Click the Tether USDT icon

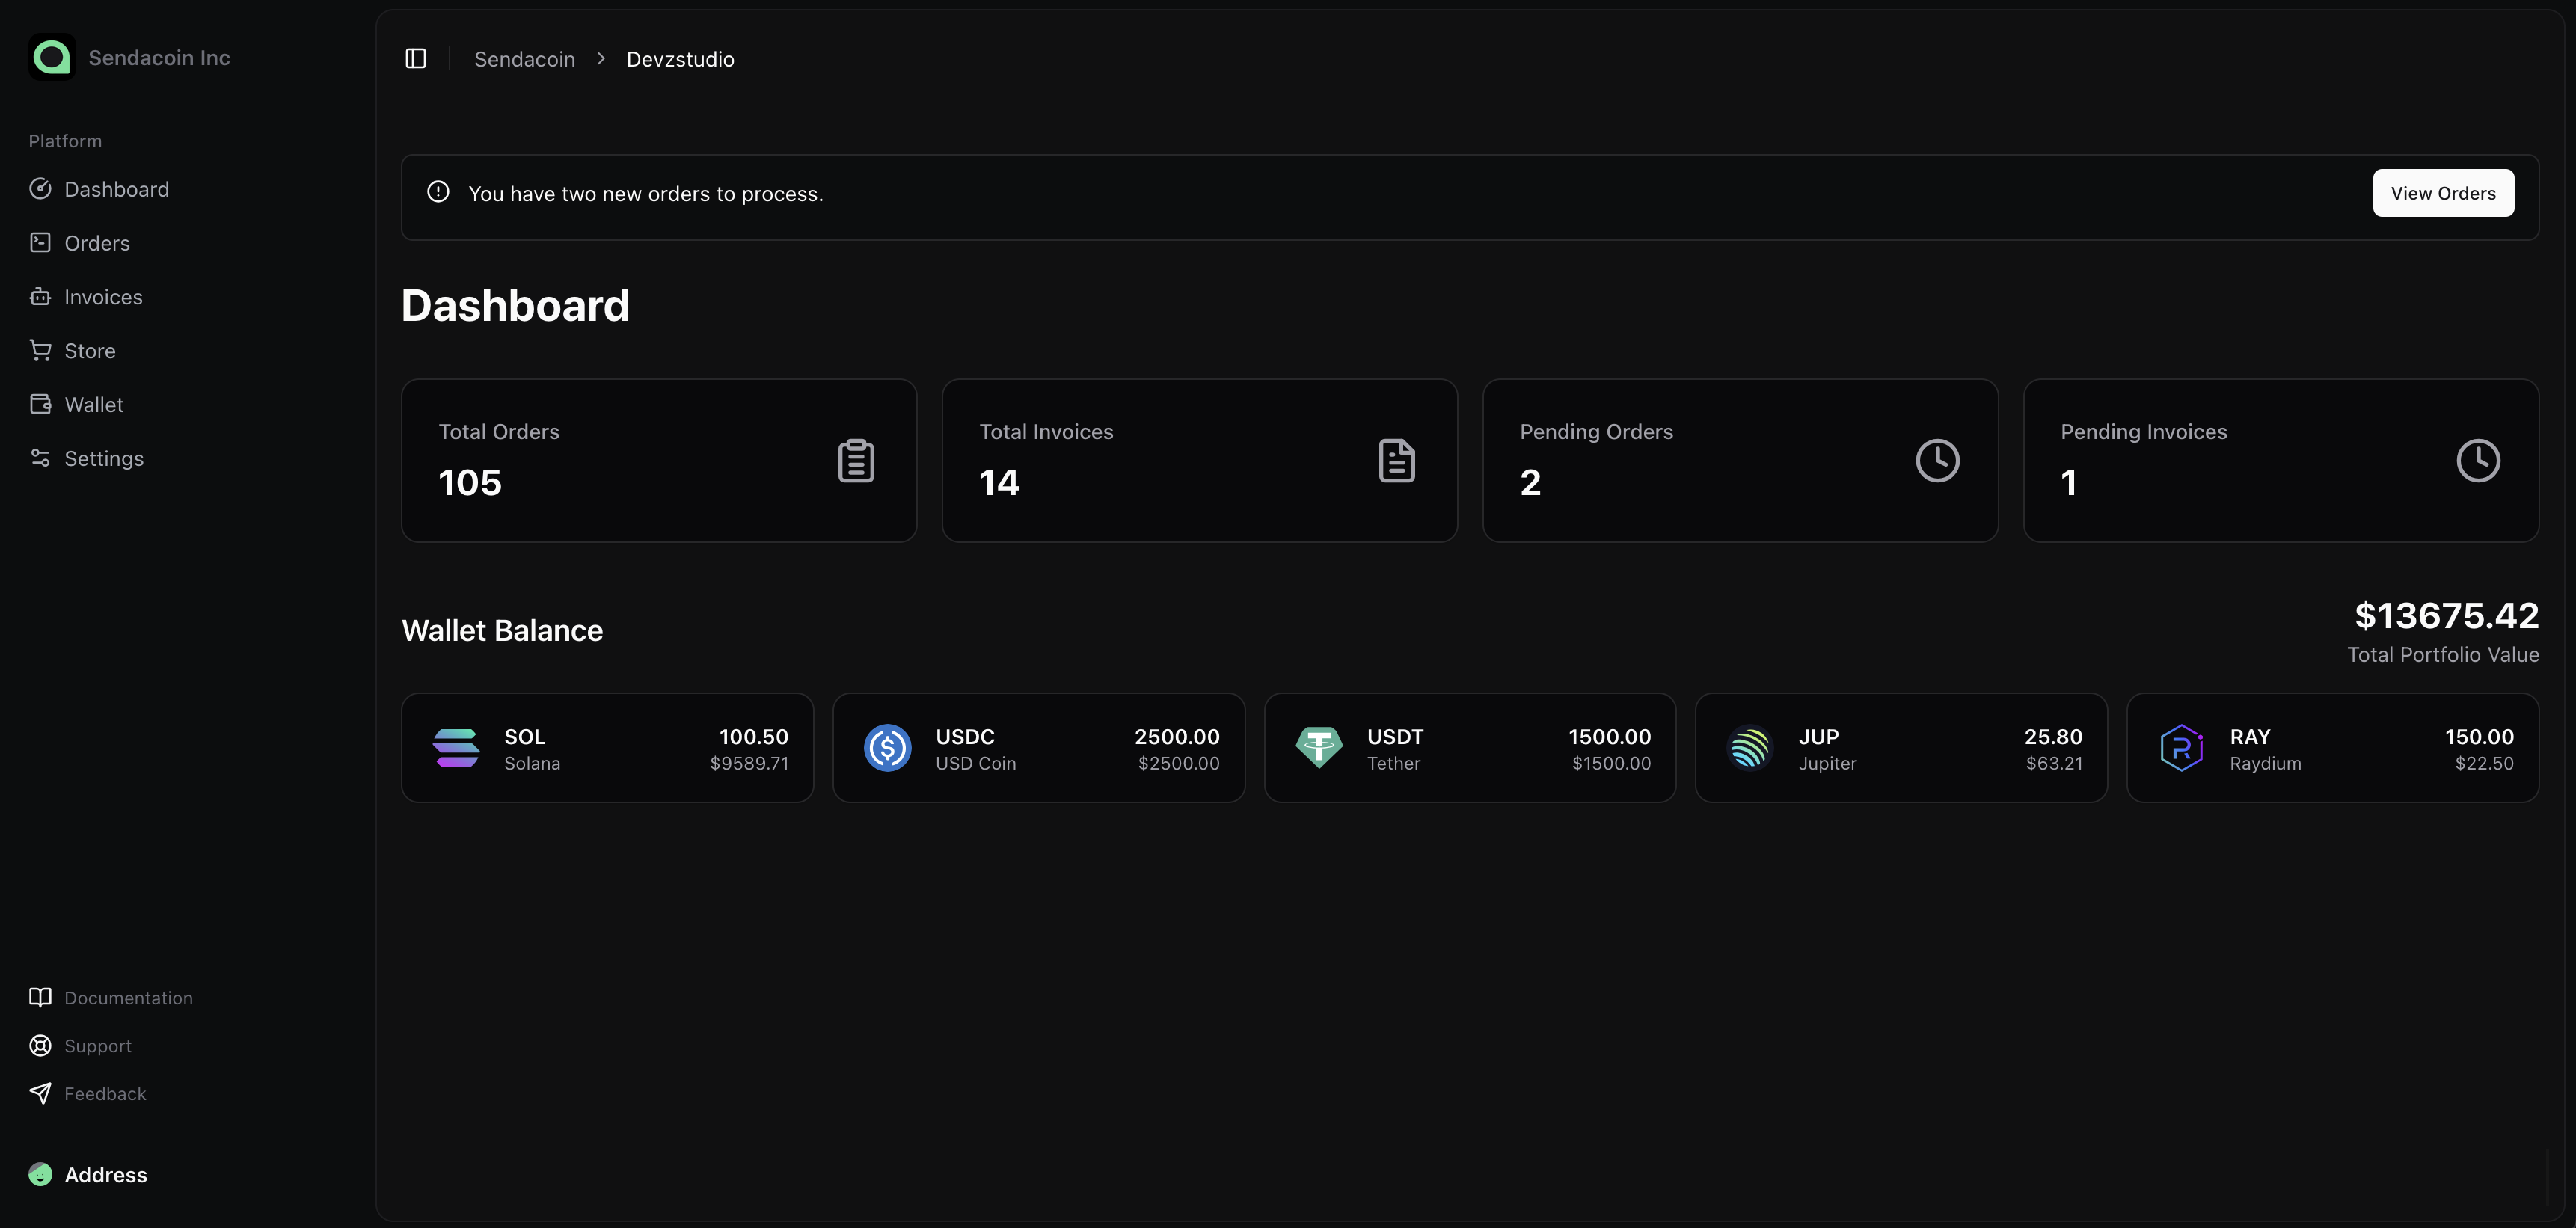[1318, 748]
